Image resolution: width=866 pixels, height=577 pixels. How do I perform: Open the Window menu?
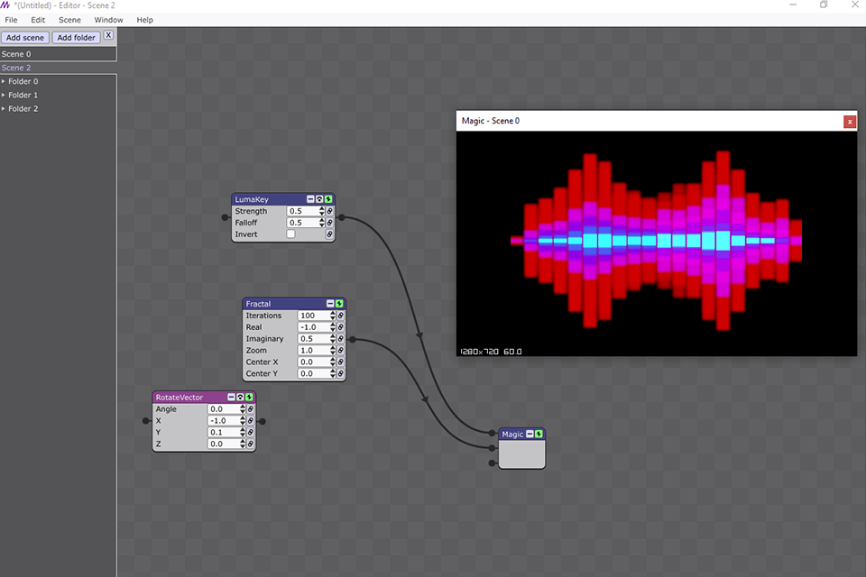point(107,20)
